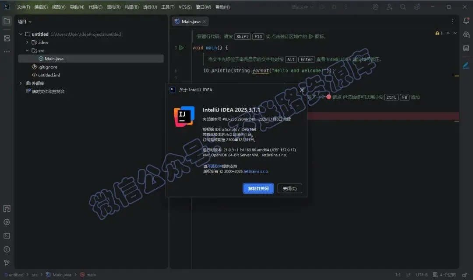This screenshot has width=473, height=280.
Task: Close the Main.java editor tab
Action: point(204,22)
